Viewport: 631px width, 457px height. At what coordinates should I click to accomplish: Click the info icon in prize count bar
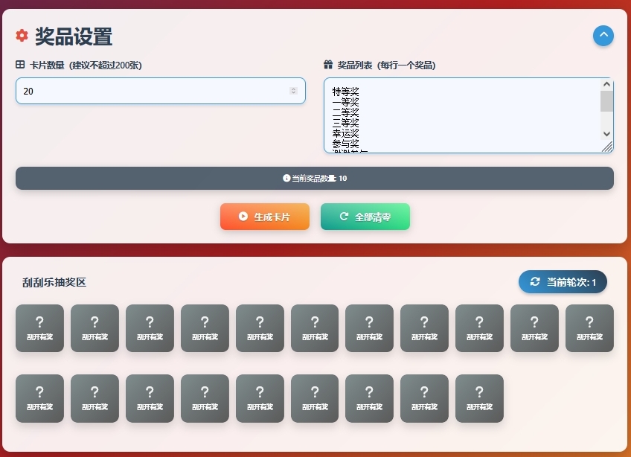pos(286,178)
